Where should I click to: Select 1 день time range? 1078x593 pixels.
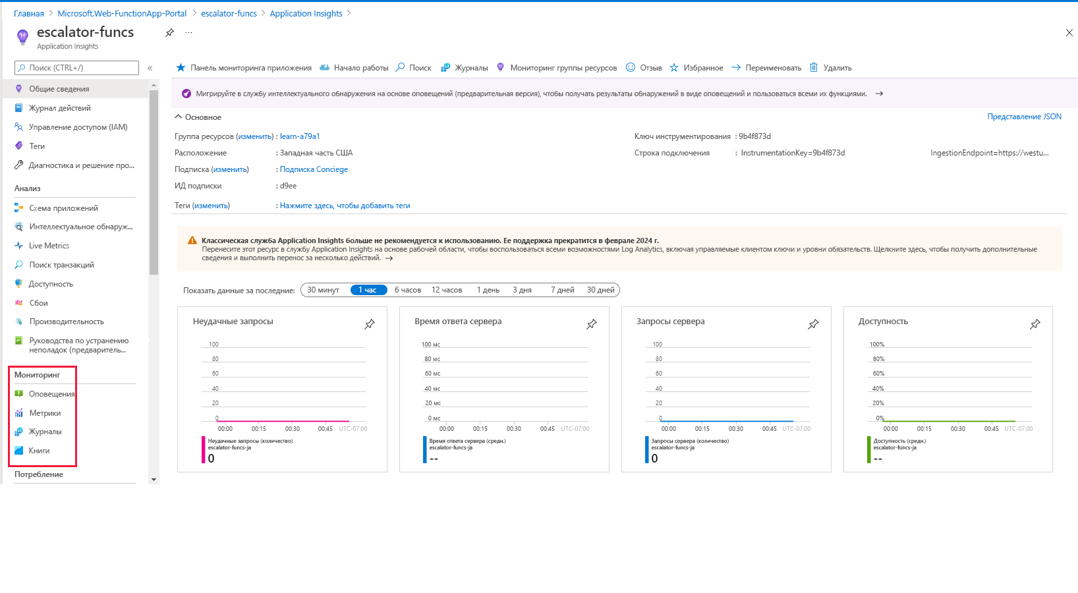point(488,290)
